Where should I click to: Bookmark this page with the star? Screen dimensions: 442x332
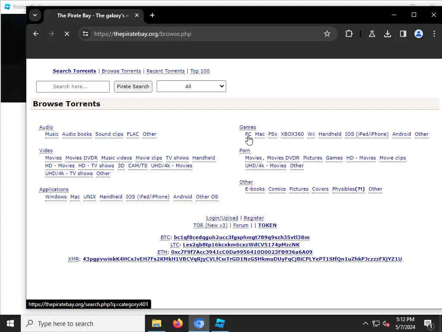point(327,34)
